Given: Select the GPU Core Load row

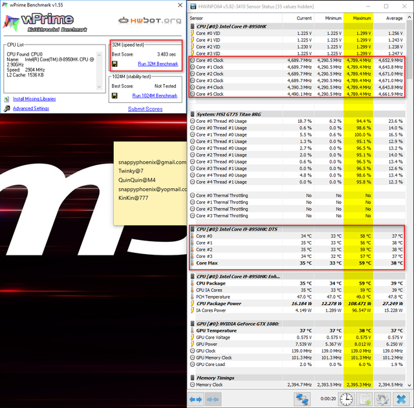Looking at the screenshot, I should pos(298,364).
